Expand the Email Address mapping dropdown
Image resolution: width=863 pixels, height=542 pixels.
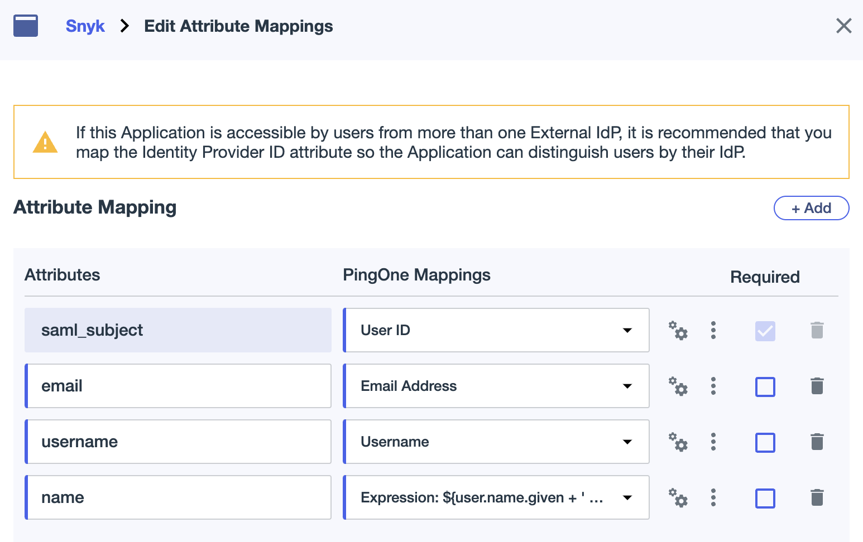(x=627, y=386)
